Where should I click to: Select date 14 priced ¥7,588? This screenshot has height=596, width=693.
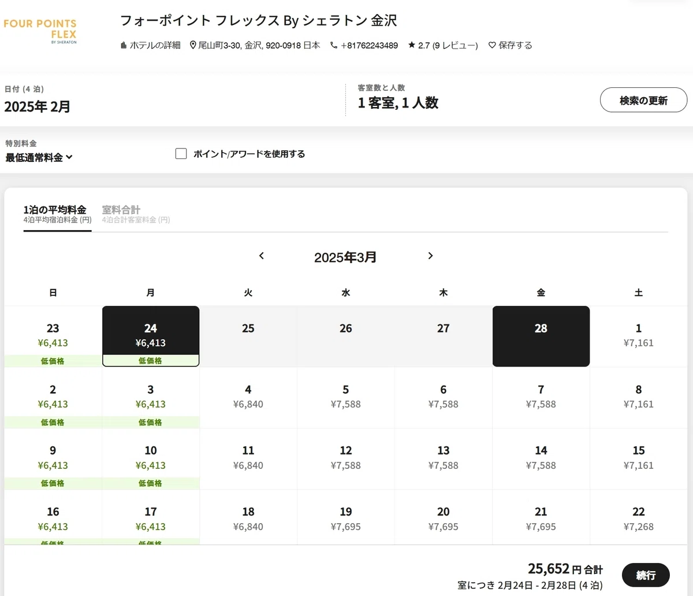point(541,459)
